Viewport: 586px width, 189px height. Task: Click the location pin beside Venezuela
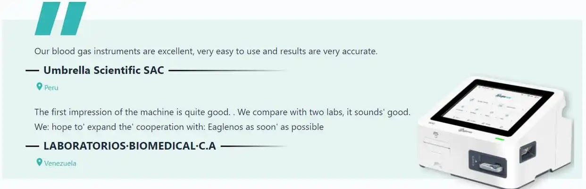[x=40, y=163]
